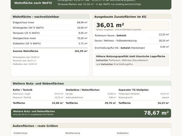Click the value '9,05 m²'
This screenshot has height=136, width=182.
tap(83, 33)
